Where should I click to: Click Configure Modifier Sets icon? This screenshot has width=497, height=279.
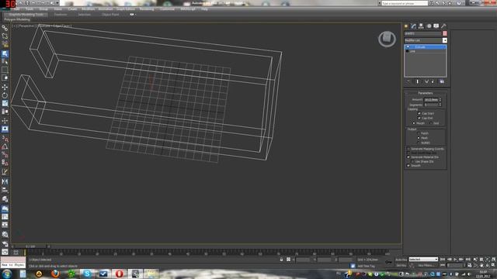[442, 81]
